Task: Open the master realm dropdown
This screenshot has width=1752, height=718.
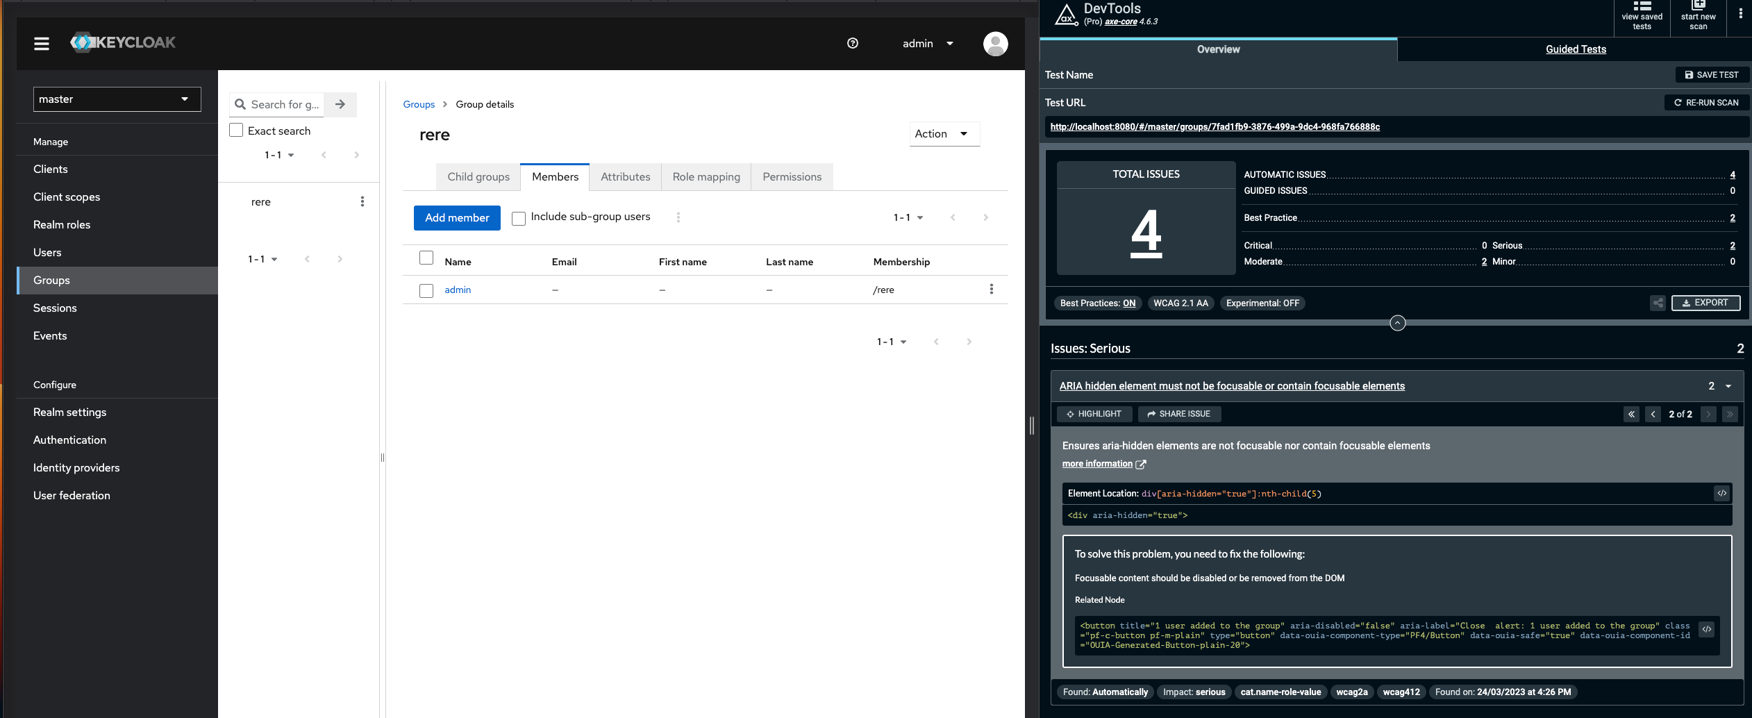Action: click(117, 99)
